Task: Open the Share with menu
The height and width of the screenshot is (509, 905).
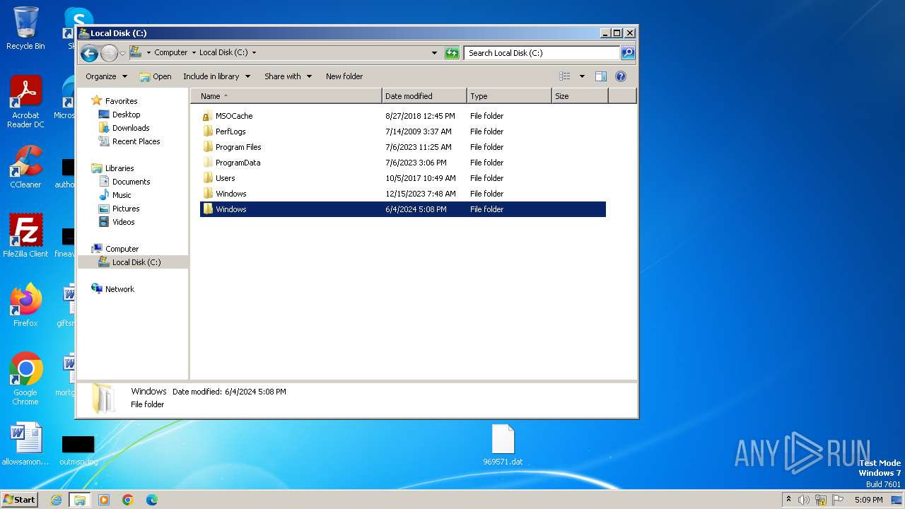Action: 288,76
